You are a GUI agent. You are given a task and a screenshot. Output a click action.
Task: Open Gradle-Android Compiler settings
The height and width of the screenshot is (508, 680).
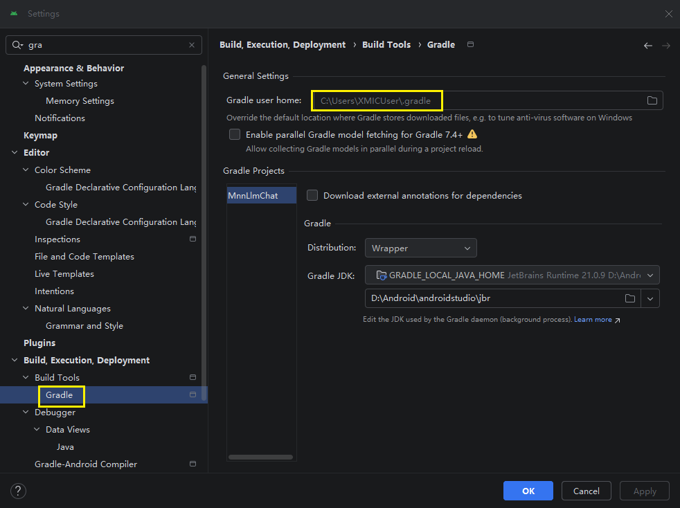[86, 464]
